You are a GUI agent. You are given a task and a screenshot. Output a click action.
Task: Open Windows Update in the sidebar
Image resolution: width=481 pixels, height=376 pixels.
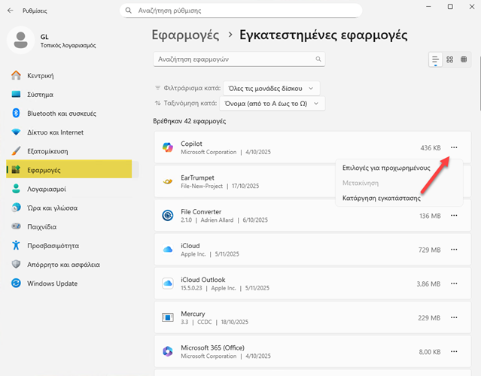pyautogui.click(x=52, y=284)
